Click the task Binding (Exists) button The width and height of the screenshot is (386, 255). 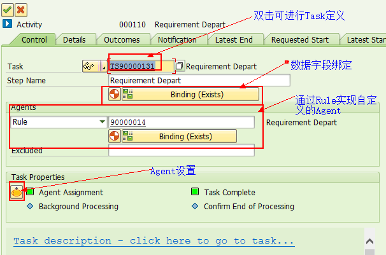pyautogui.click(x=190, y=94)
